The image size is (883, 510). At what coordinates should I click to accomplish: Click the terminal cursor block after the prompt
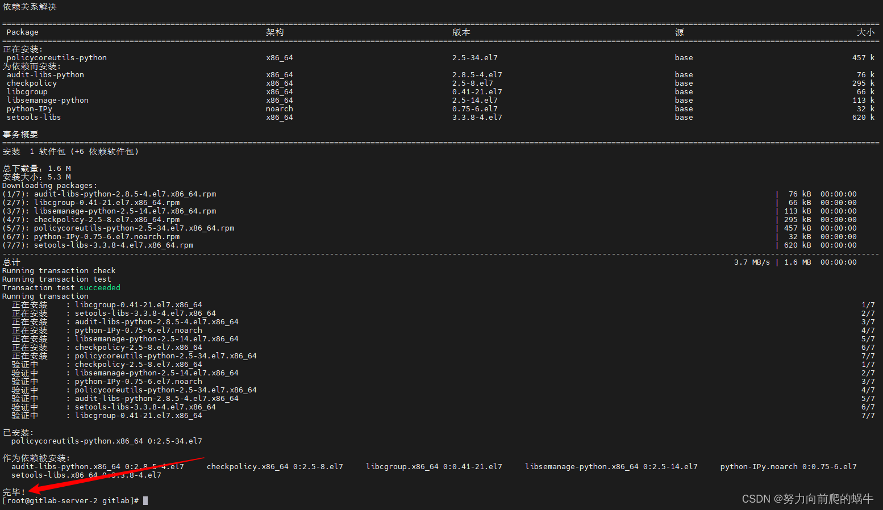[145, 501]
